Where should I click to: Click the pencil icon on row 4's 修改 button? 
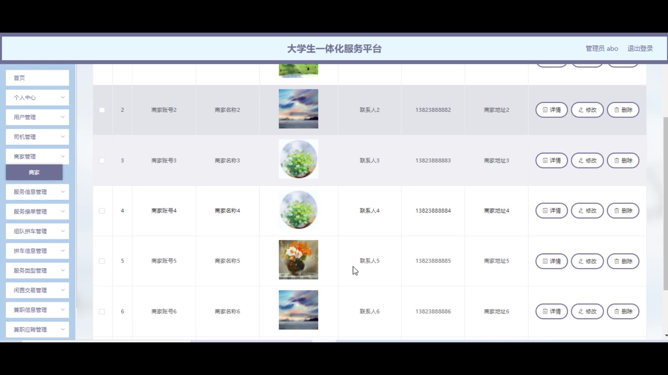(581, 211)
